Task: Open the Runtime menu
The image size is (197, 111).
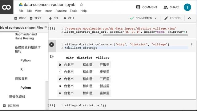Action: point(61,11)
